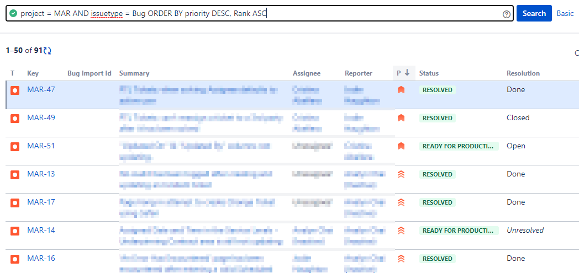Image resolution: width=579 pixels, height=273 pixels.
Task: Click RESOLVED status badge of MAR-47
Action: [438, 90]
